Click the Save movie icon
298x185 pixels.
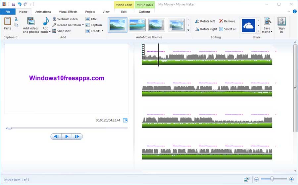coord(267,21)
